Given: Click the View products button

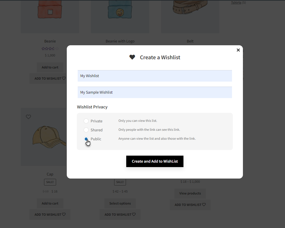Looking at the screenshot, I should (x=190, y=193).
